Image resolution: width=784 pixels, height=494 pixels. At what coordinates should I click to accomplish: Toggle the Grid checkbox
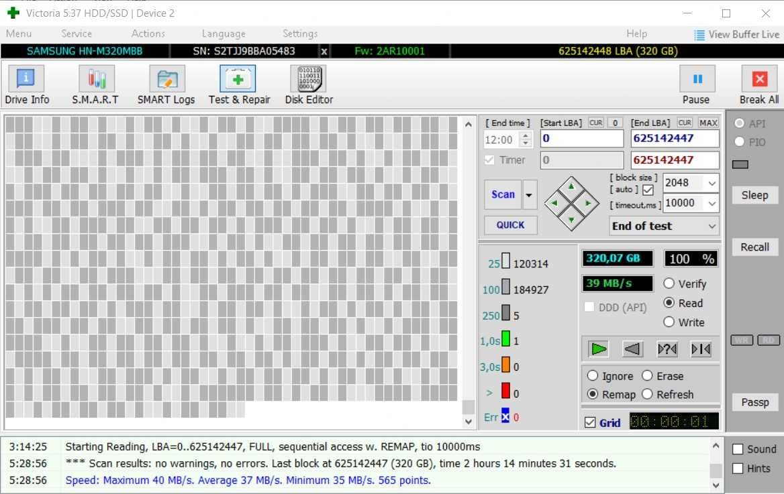click(590, 422)
